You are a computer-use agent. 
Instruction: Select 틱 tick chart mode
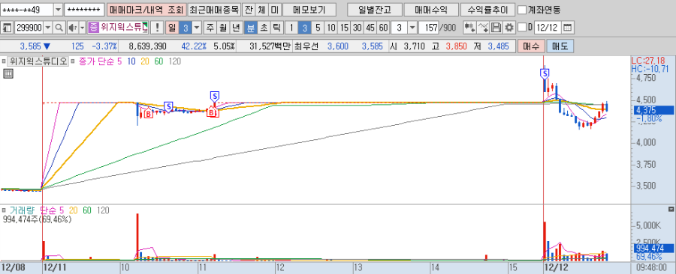[276, 28]
